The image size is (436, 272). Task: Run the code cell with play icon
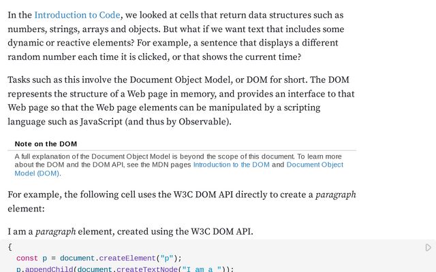429,248
